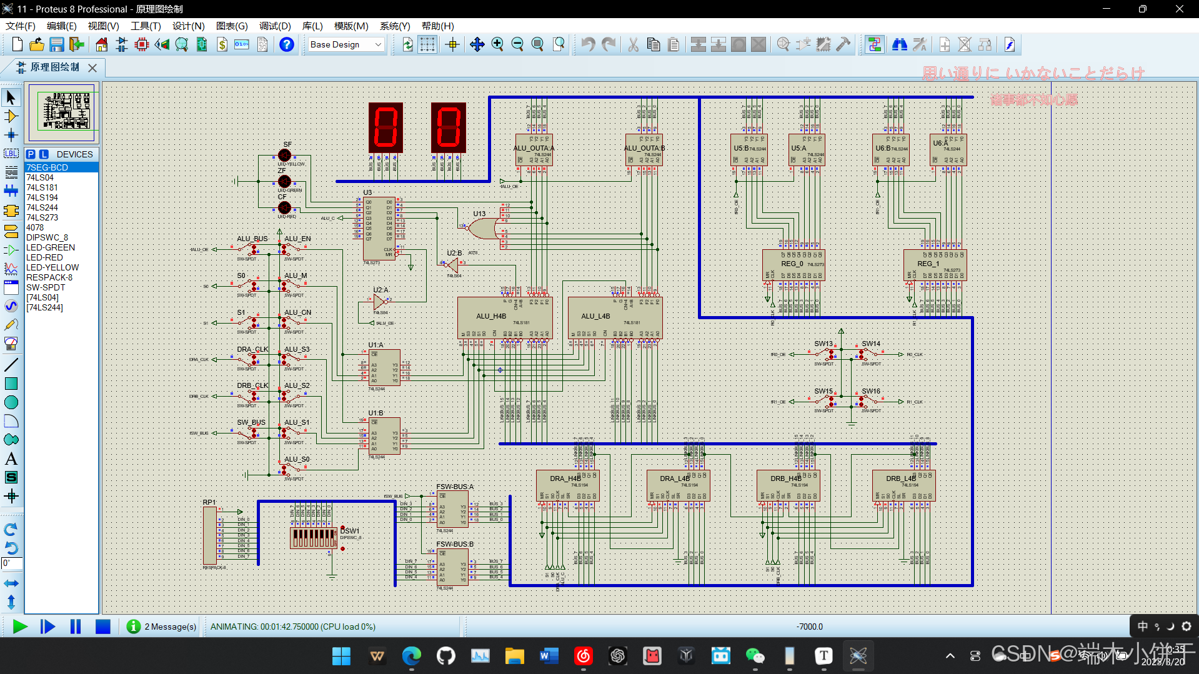This screenshot has width=1199, height=674.
Task: Select the Component Mode tool
Action: [11, 116]
